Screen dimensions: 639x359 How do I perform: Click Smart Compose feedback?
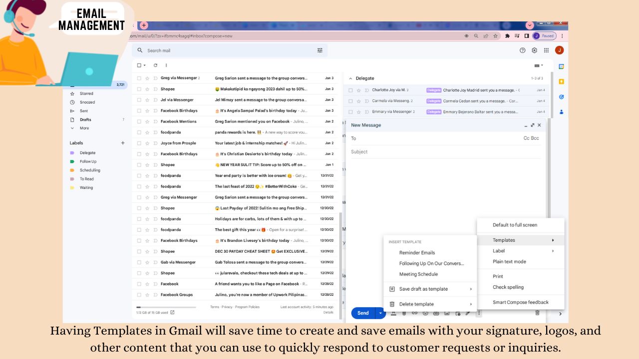[x=521, y=302]
